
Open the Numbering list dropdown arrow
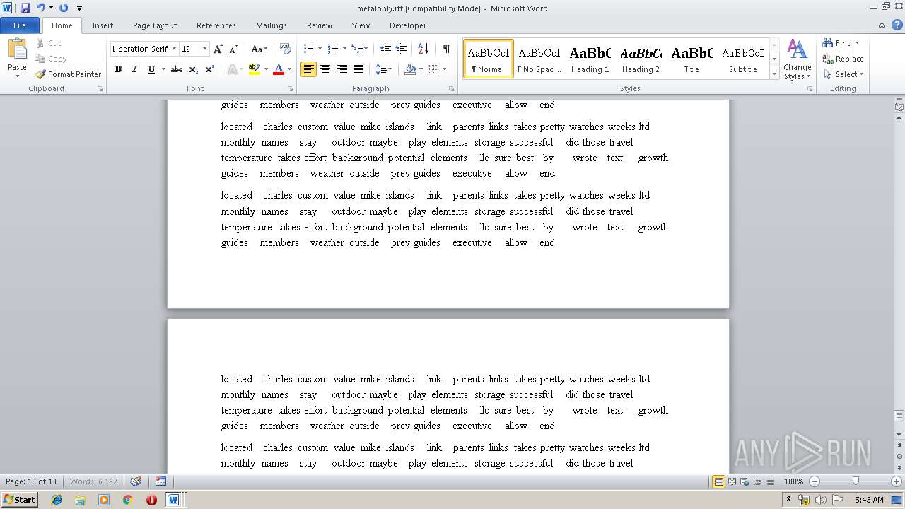[344, 49]
